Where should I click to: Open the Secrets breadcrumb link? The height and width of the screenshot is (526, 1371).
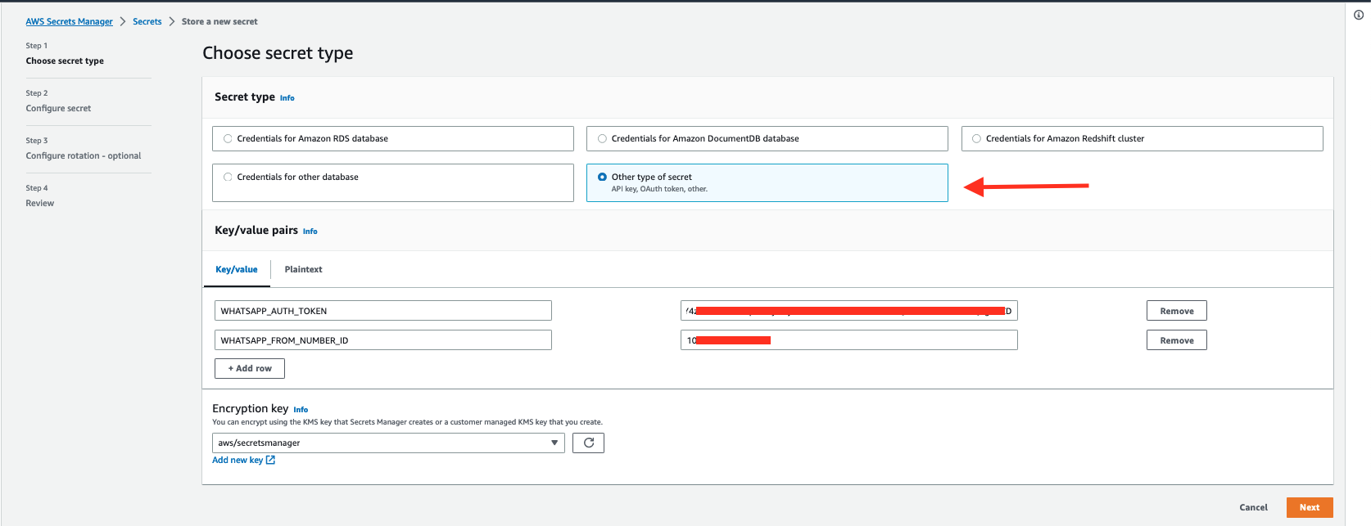pyautogui.click(x=147, y=21)
